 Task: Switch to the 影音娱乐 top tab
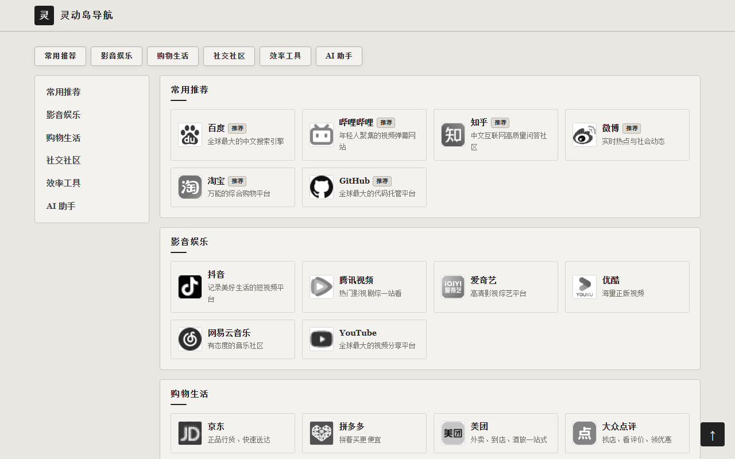click(117, 56)
